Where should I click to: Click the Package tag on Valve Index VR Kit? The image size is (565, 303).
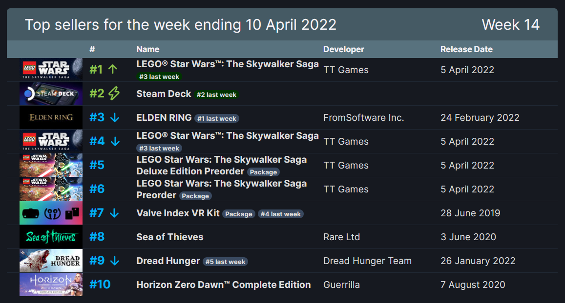tap(238, 214)
